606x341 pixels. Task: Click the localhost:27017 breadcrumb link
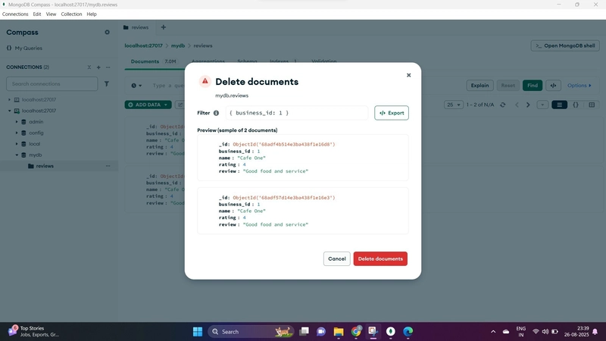[143, 45]
